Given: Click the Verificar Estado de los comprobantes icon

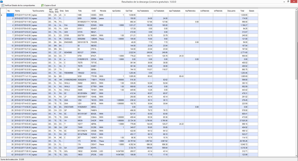Looking at the screenshot, I should pos(3,6).
